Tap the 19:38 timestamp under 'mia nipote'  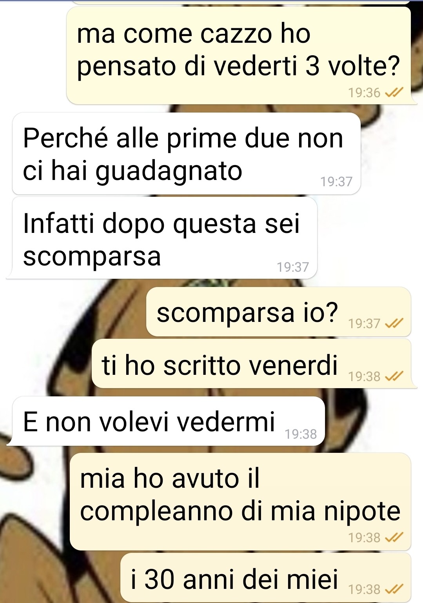(x=364, y=538)
